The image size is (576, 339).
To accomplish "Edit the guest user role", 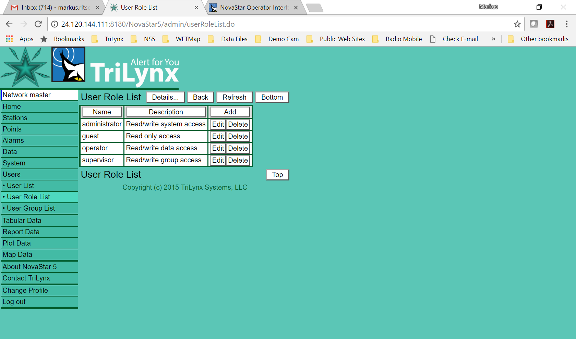I will [x=217, y=136].
